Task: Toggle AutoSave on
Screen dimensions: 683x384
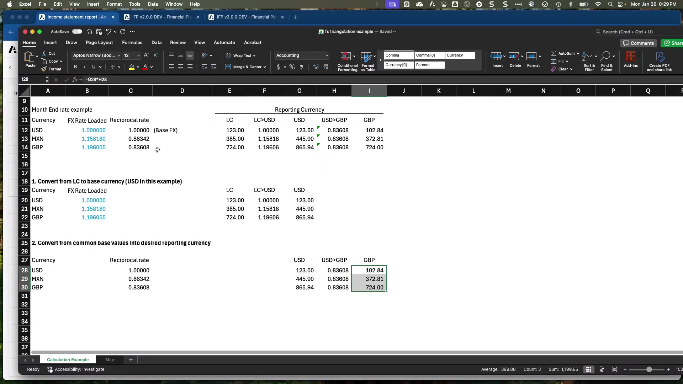Action: [x=77, y=31]
